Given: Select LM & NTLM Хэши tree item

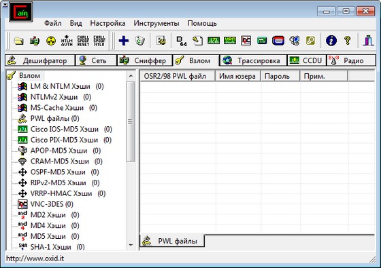Looking at the screenshot, I should click(61, 86).
